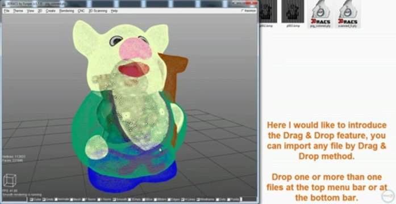Image resolution: width=396 pixels, height=204 pixels.
Task: Enable the V Norm checkbox
Action: 99,199
